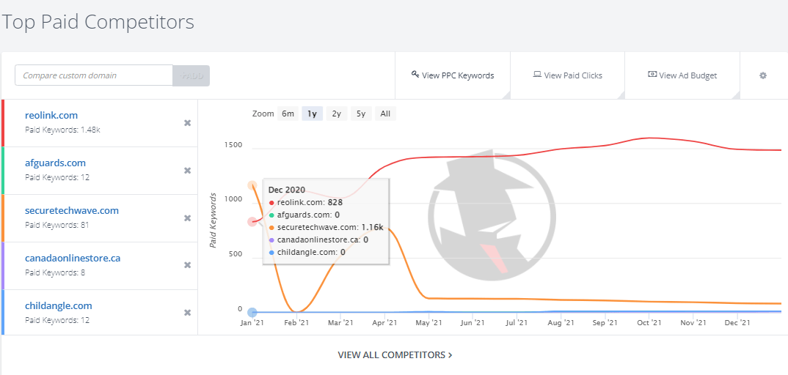Set chart zoom to 2y

(336, 114)
